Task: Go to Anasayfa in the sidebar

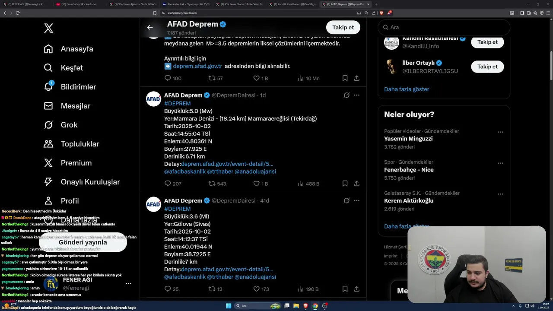Action: coord(69,49)
